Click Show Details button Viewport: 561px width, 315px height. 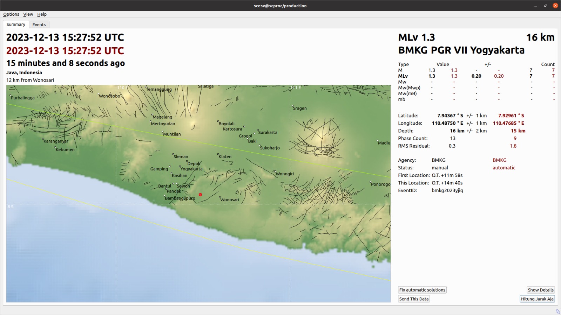click(x=540, y=290)
